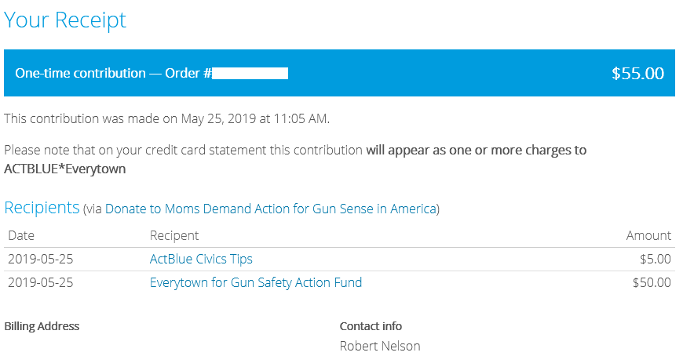
Task: Click the $50.00 amount cell
Action: [x=652, y=282]
